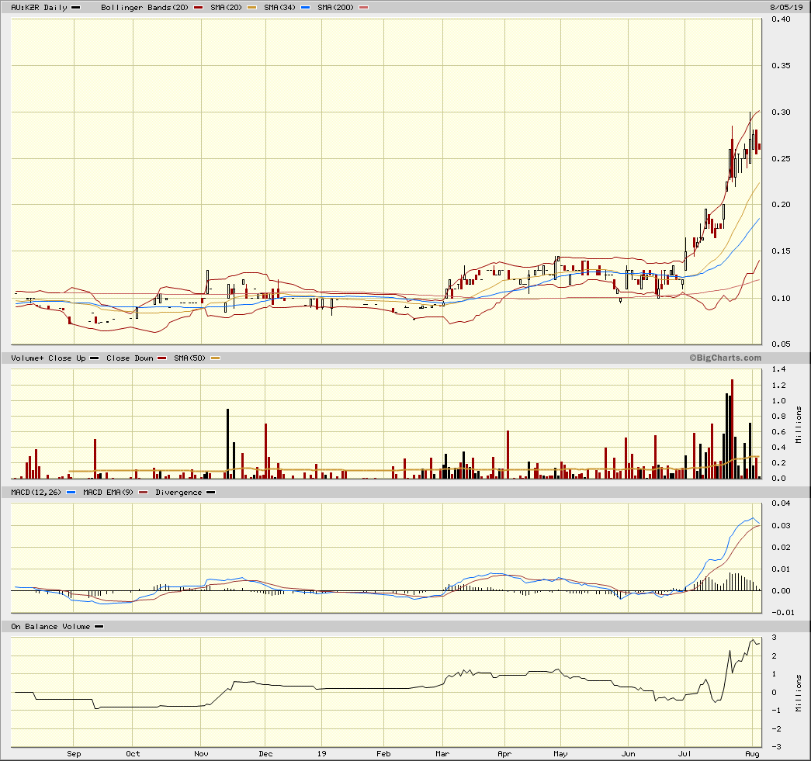811x761 pixels.
Task: Click the dark red Bollinger Bands legend swatch
Action: point(198,8)
